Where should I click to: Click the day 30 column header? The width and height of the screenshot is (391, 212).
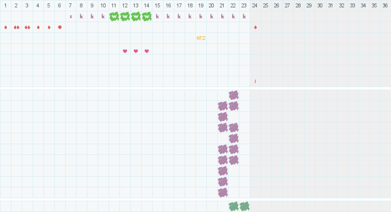(320, 5)
